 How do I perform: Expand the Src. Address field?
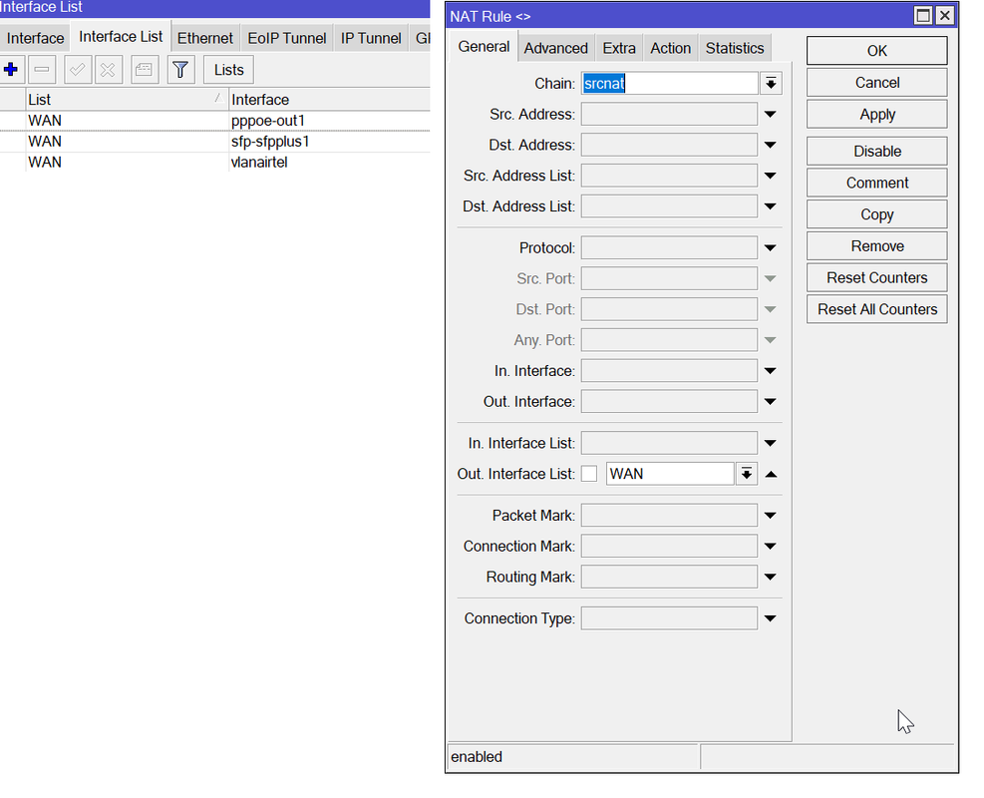click(x=770, y=115)
